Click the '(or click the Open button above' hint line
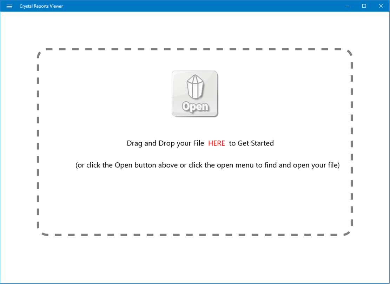The height and width of the screenshot is (284, 390). pos(207,165)
